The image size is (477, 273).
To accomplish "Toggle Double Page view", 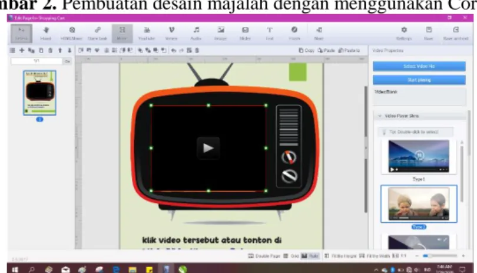I will click(264, 256).
